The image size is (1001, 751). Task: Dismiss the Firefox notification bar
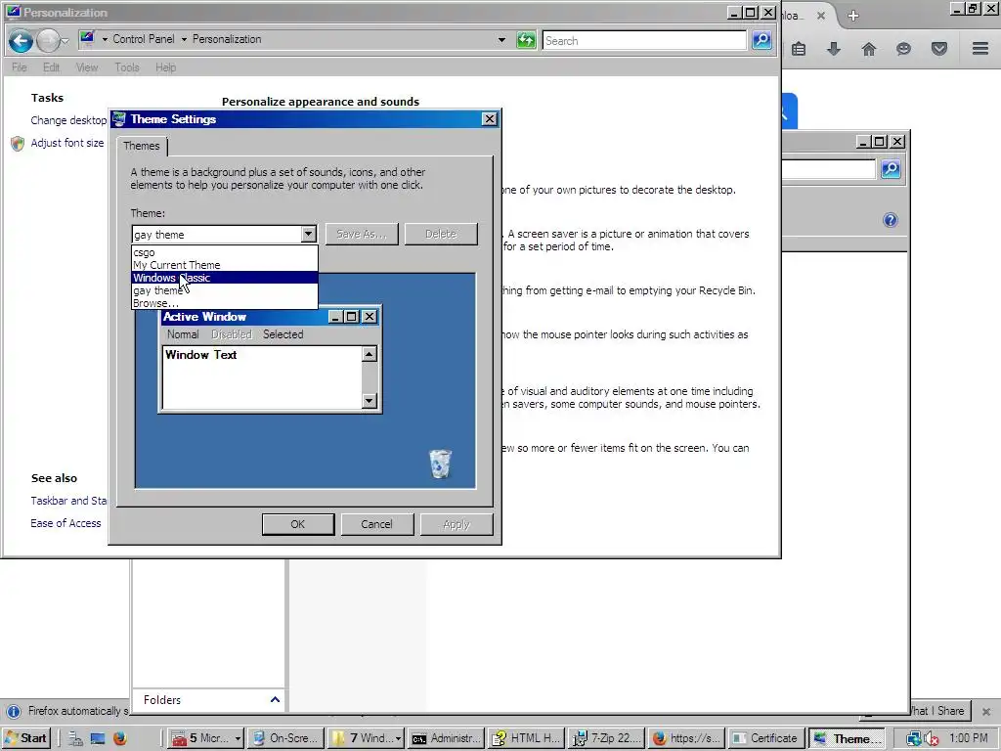[x=986, y=711]
